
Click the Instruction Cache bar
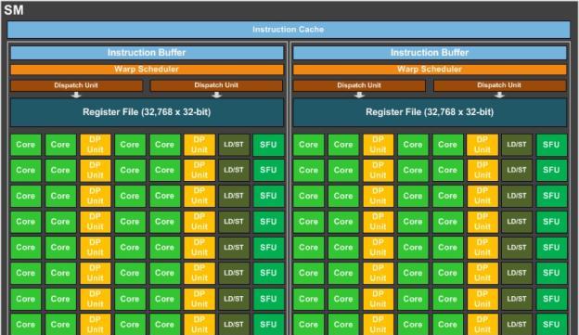(x=289, y=30)
